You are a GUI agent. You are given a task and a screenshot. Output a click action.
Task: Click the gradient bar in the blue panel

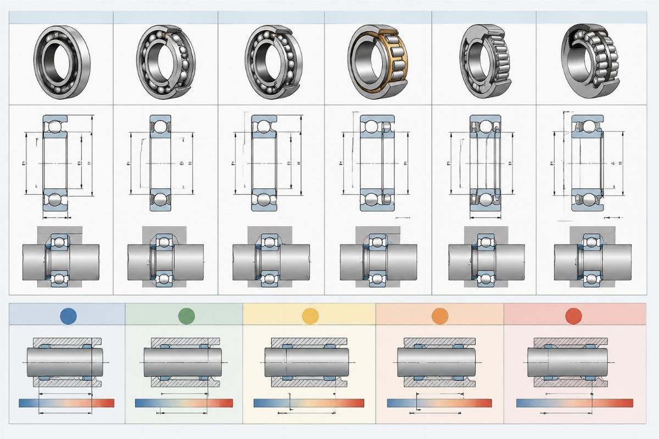coord(66,403)
